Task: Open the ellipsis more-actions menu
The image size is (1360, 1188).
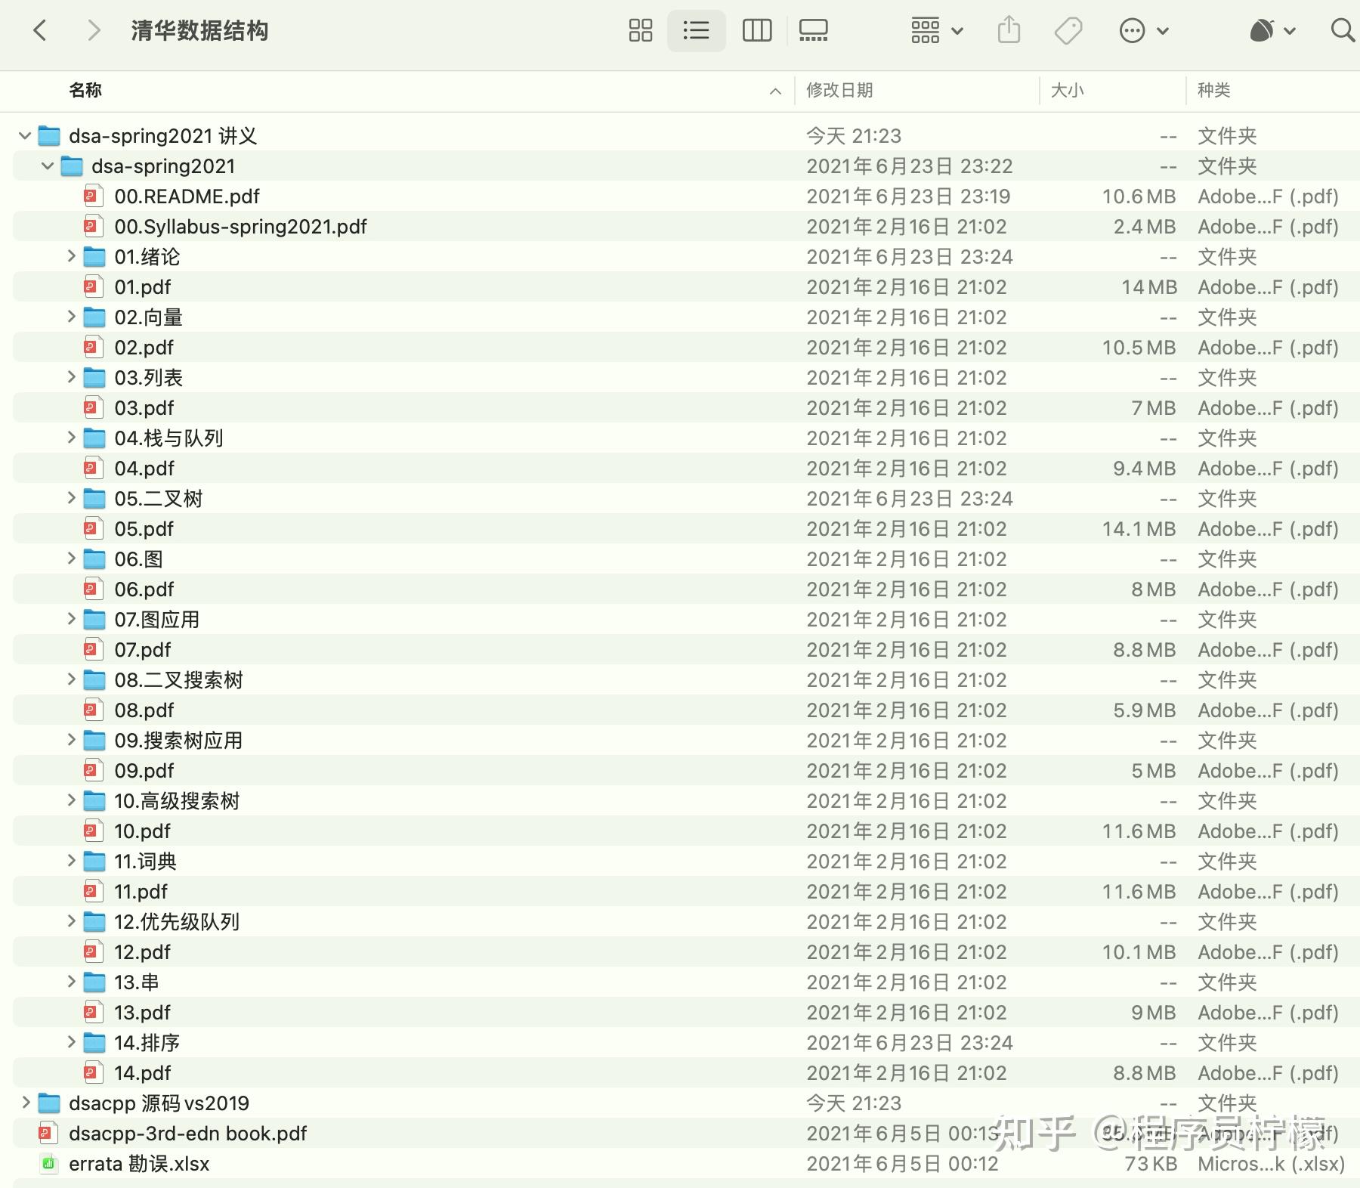Action: [x=1131, y=30]
